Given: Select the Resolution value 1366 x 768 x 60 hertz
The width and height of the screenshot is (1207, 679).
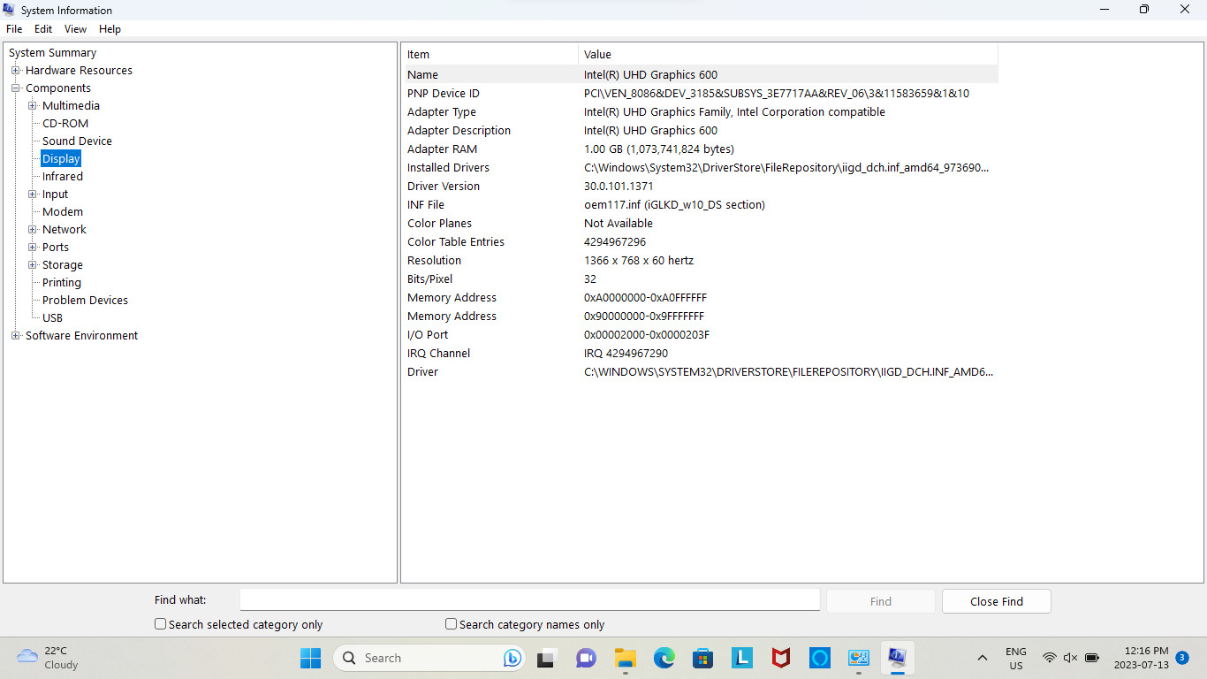Looking at the screenshot, I should (639, 260).
